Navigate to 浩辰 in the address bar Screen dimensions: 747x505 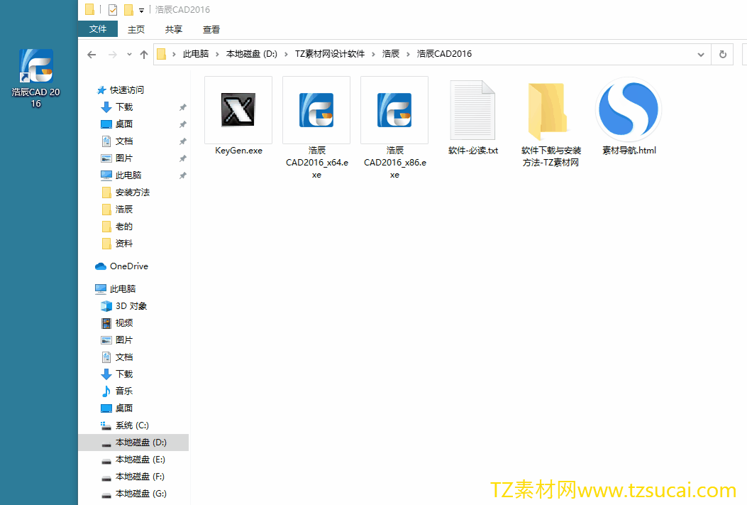tap(391, 54)
